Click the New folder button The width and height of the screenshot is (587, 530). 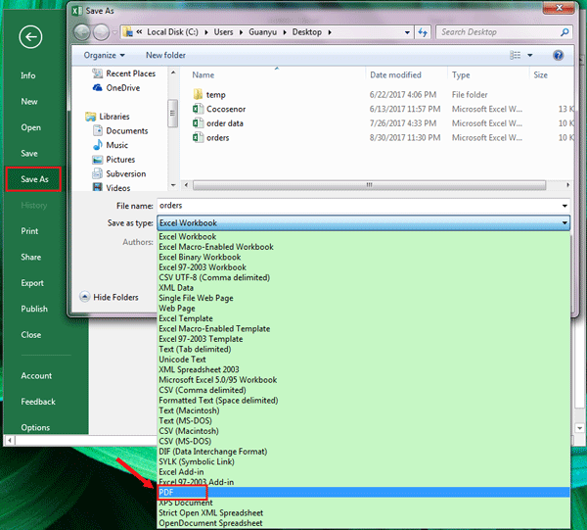point(166,56)
